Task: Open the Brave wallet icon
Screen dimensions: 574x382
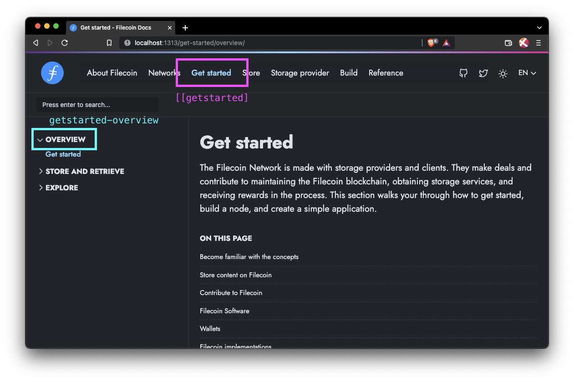Action: tap(508, 43)
